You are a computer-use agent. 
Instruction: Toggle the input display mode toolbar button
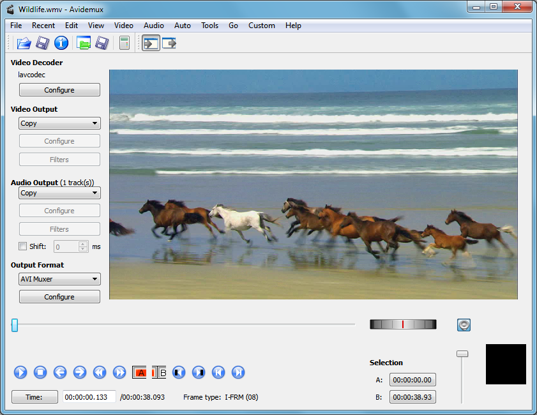click(151, 43)
